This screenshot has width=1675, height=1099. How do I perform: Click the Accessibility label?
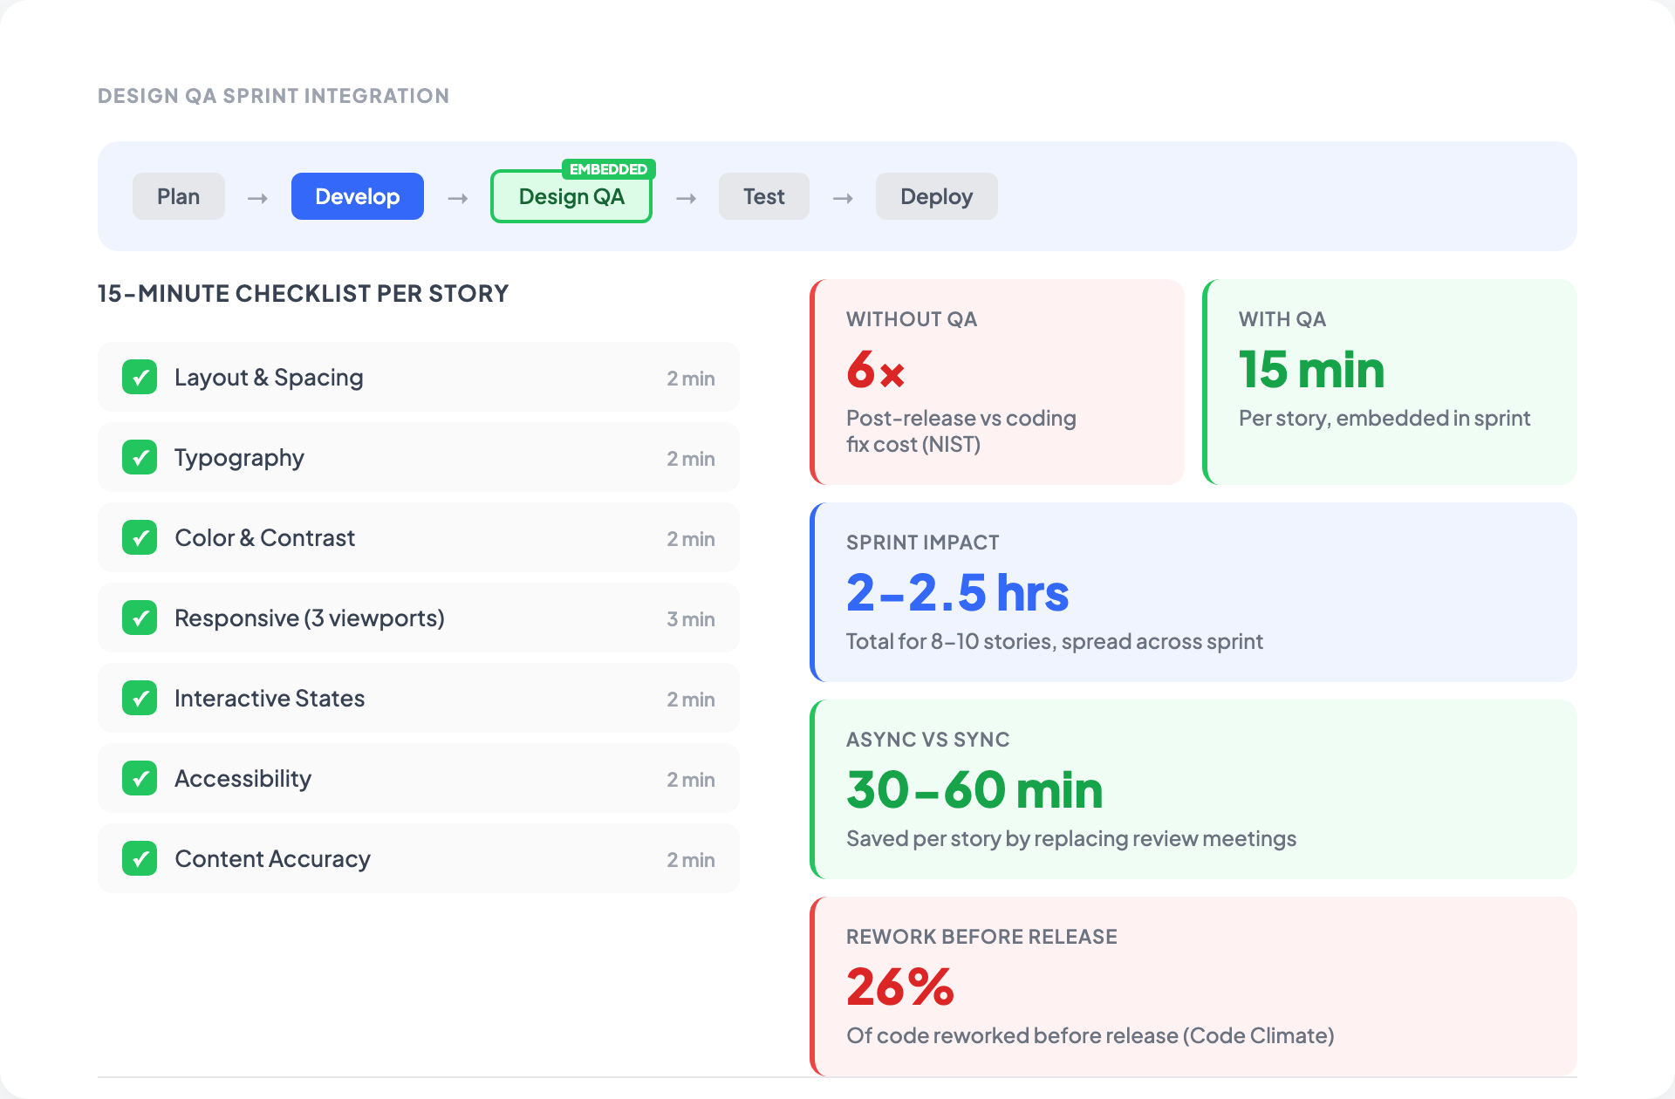point(243,779)
